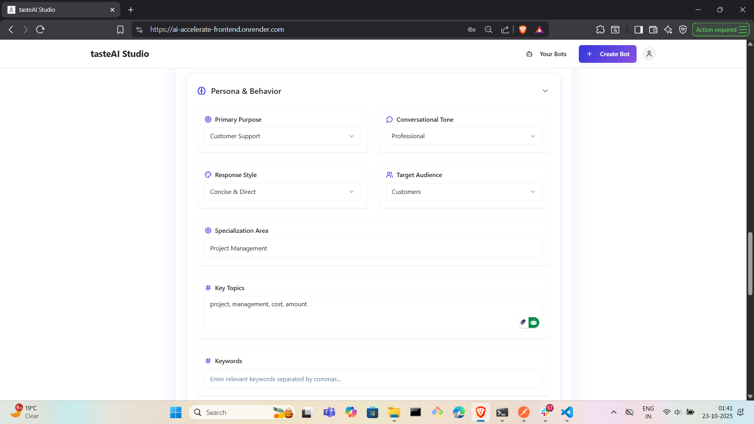Open the Primary Purpose dropdown

tap(282, 136)
